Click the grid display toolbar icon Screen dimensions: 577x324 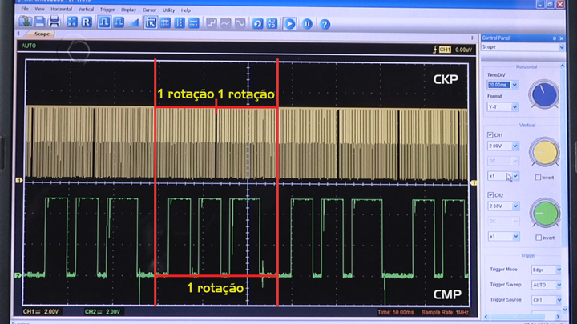point(165,22)
